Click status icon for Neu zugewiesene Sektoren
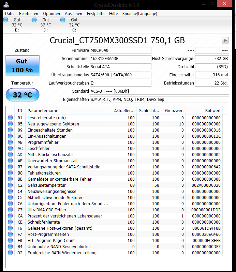This screenshot has width=236, height=272. [10, 124]
